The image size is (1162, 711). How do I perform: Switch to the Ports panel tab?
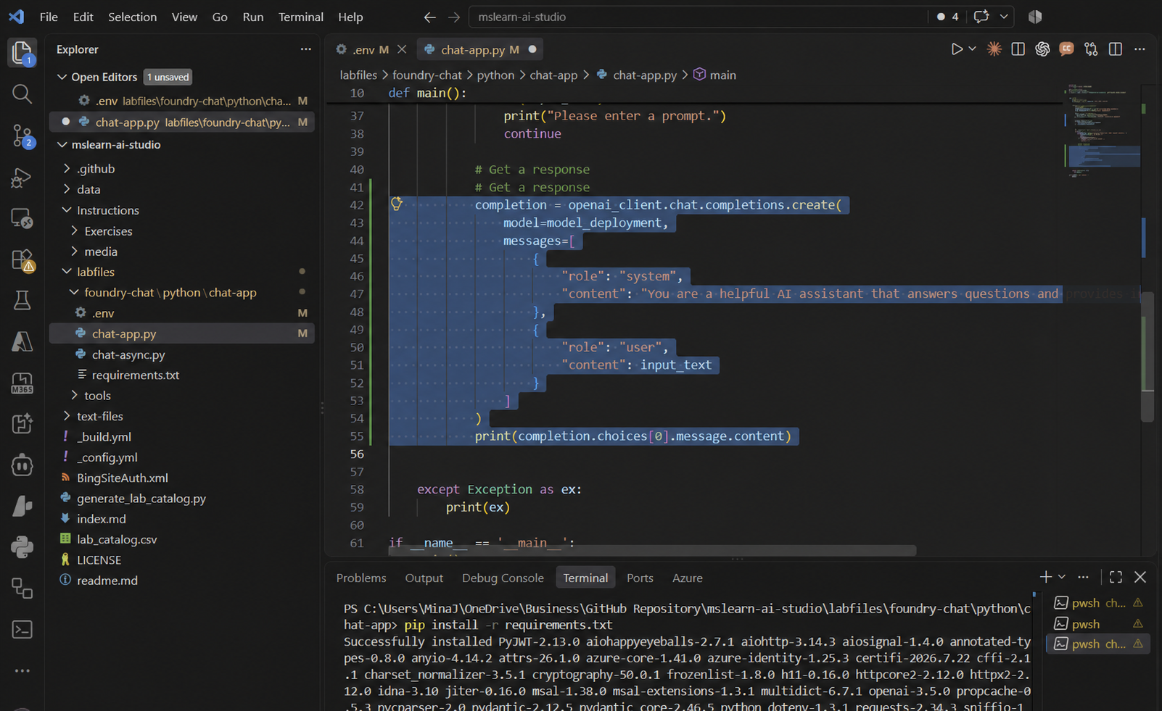pyautogui.click(x=640, y=578)
